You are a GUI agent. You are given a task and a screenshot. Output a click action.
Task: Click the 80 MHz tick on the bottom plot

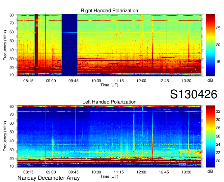point(12,106)
